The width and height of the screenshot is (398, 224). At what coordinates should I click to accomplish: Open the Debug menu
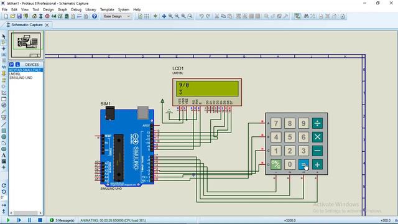pyautogui.click(x=76, y=9)
